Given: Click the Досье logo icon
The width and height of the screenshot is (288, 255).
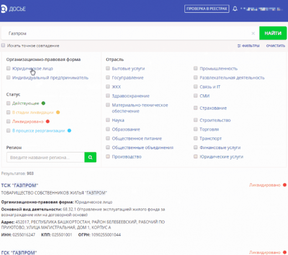Looking at the screenshot, I should (4, 9).
